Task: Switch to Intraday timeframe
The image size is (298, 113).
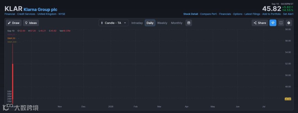Action: click(137, 23)
